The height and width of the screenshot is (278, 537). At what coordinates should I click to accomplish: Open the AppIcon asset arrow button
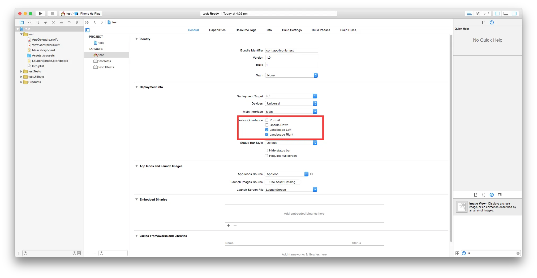(311, 174)
